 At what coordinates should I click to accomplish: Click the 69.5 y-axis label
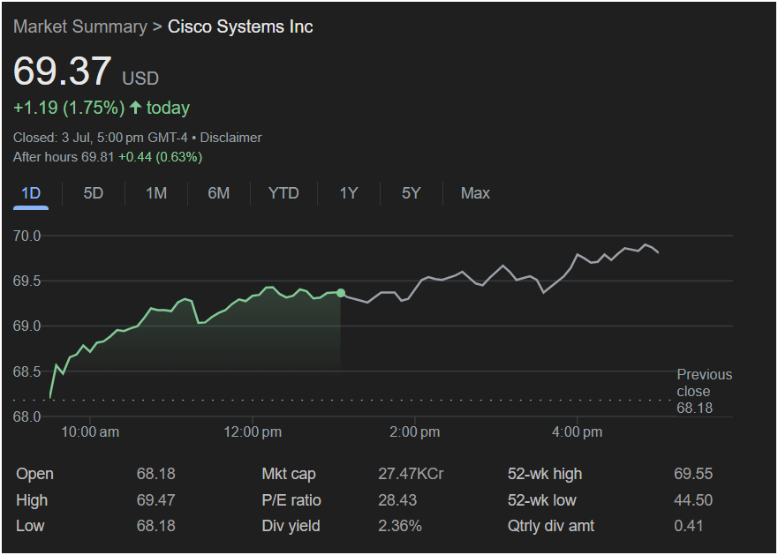(27, 281)
